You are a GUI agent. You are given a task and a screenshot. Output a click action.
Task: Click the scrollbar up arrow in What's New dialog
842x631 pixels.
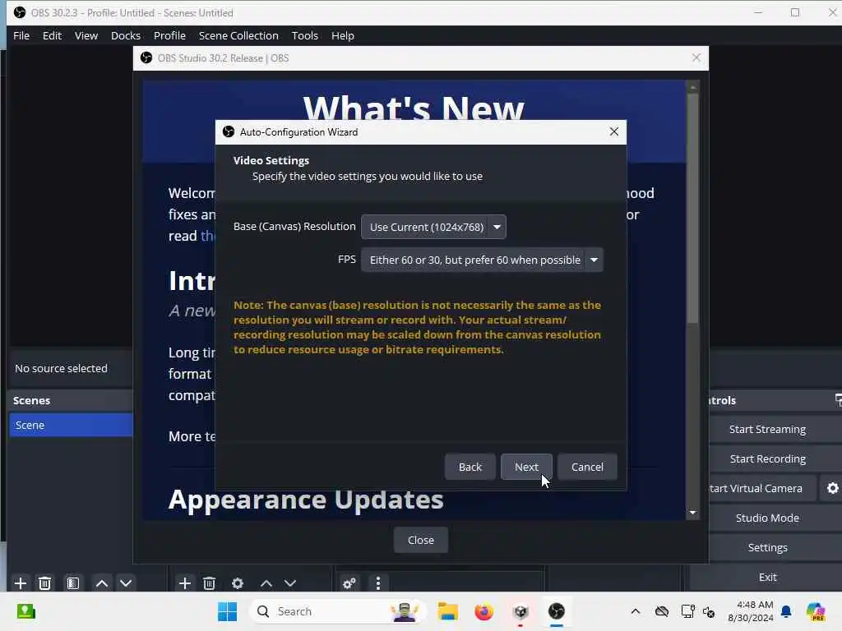692,87
